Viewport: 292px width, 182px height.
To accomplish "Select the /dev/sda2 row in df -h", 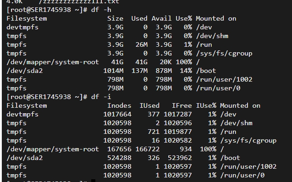I will tap(111, 71).
